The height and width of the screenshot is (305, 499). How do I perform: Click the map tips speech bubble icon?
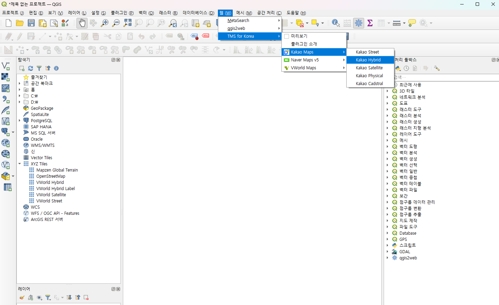point(412,23)
